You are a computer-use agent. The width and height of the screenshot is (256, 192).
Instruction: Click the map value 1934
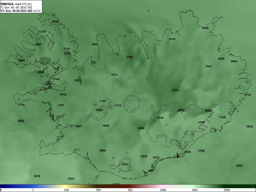[55, 22]
